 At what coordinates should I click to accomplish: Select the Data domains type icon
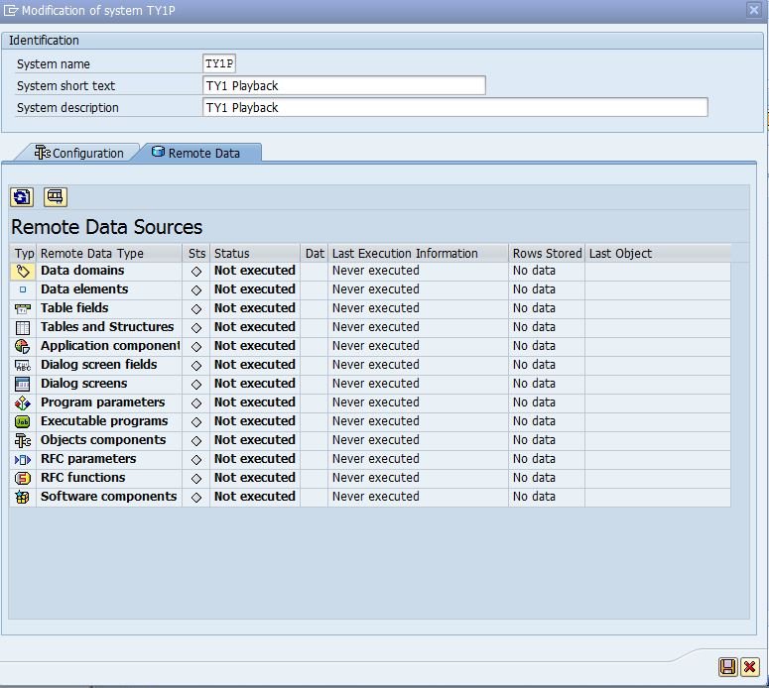pos(23,271)
